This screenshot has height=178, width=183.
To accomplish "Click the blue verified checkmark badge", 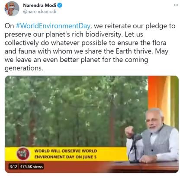I will [x=60, y=6].
